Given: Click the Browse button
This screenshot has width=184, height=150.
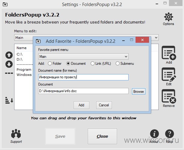Looking at the screenshot, I should (139, 92).
